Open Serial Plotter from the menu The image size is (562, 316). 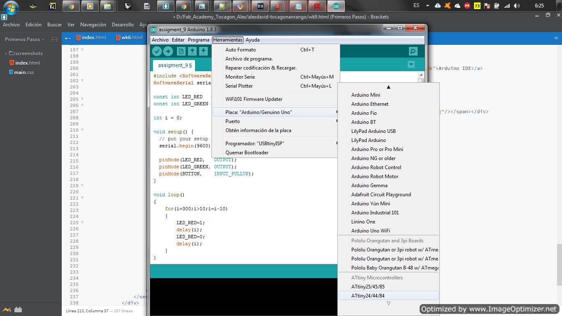(276, 86)
